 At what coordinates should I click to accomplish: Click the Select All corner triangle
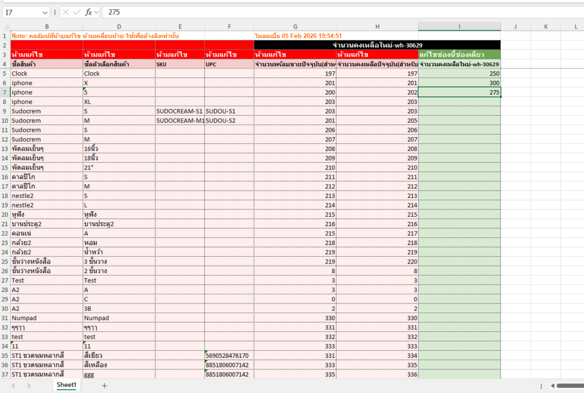coord(5,26)
